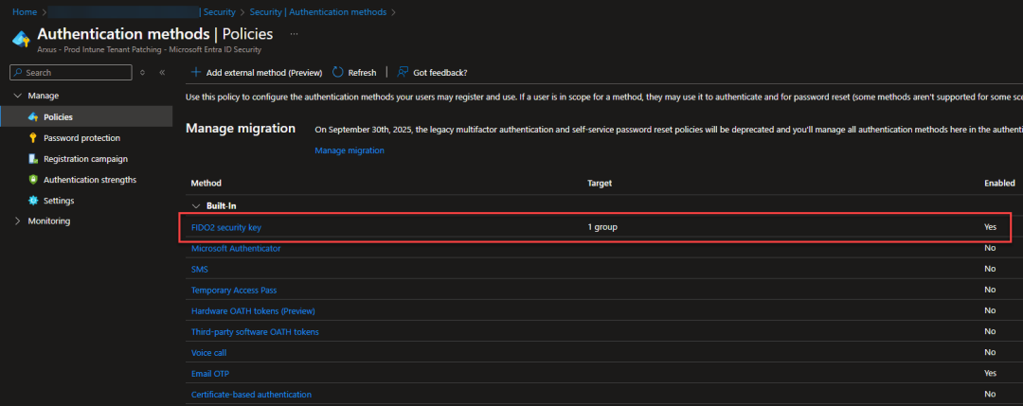Image resolution: width=1023 pixels, height=406 pixels.
Task: Click the No value in Certificate-based authentication row
Action: click(990, 395)
